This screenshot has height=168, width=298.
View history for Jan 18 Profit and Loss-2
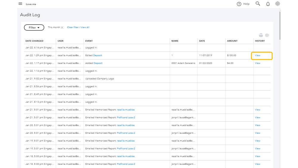[x=257, y=164]
